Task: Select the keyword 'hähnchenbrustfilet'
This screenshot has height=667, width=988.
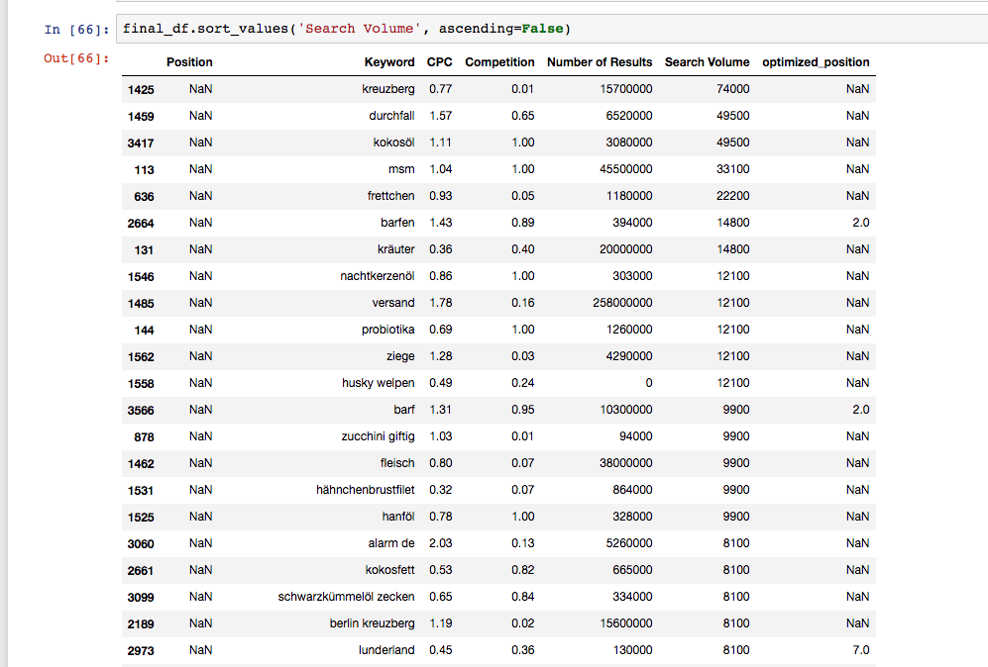Action: pyautogui.click(x=366, y=490)
